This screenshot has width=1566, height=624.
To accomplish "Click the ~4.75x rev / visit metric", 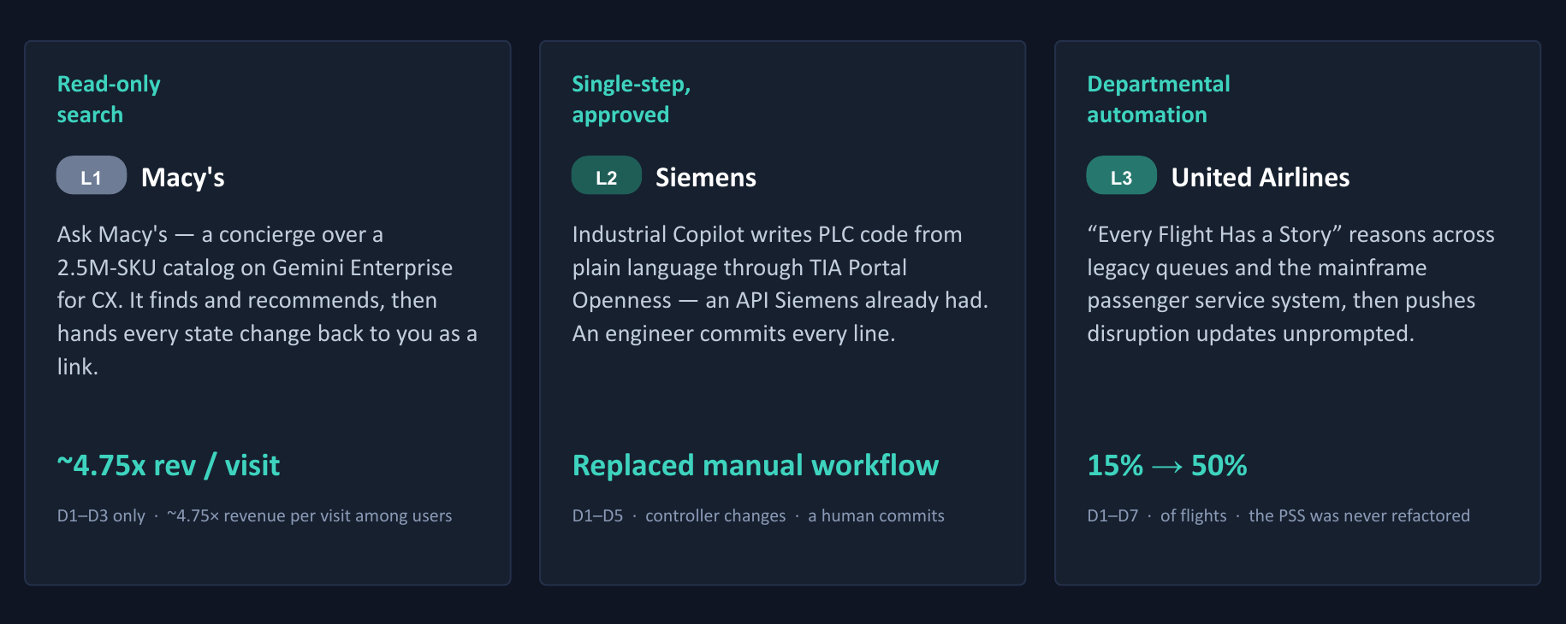I will [x=169, y=465].
